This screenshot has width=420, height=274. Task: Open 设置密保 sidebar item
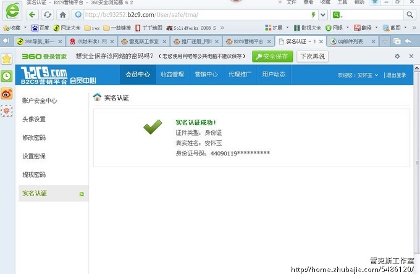click(x=34, y=156)
